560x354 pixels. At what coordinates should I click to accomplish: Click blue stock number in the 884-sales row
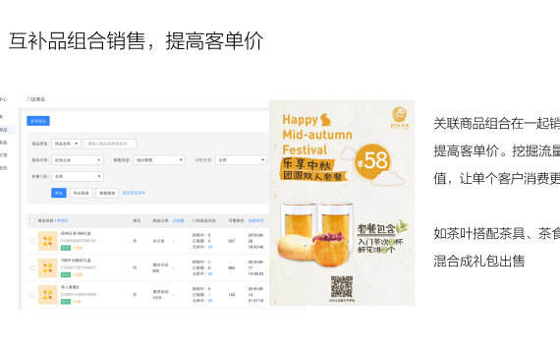pyautogui.click(x=210, y=273)
